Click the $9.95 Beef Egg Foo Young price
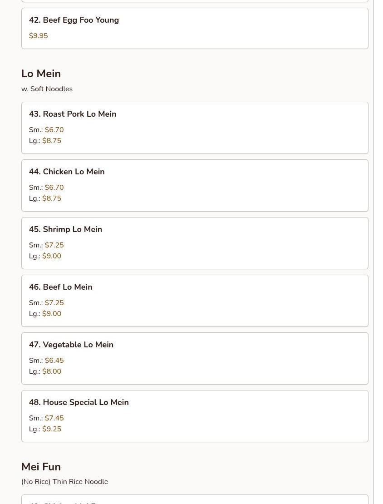The width and height of the screenshot is (383, 504). 39,36
